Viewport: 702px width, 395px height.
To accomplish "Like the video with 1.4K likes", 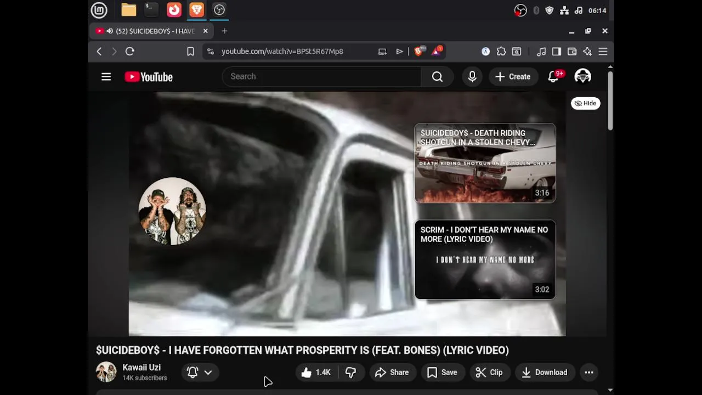I will [316, 373].
